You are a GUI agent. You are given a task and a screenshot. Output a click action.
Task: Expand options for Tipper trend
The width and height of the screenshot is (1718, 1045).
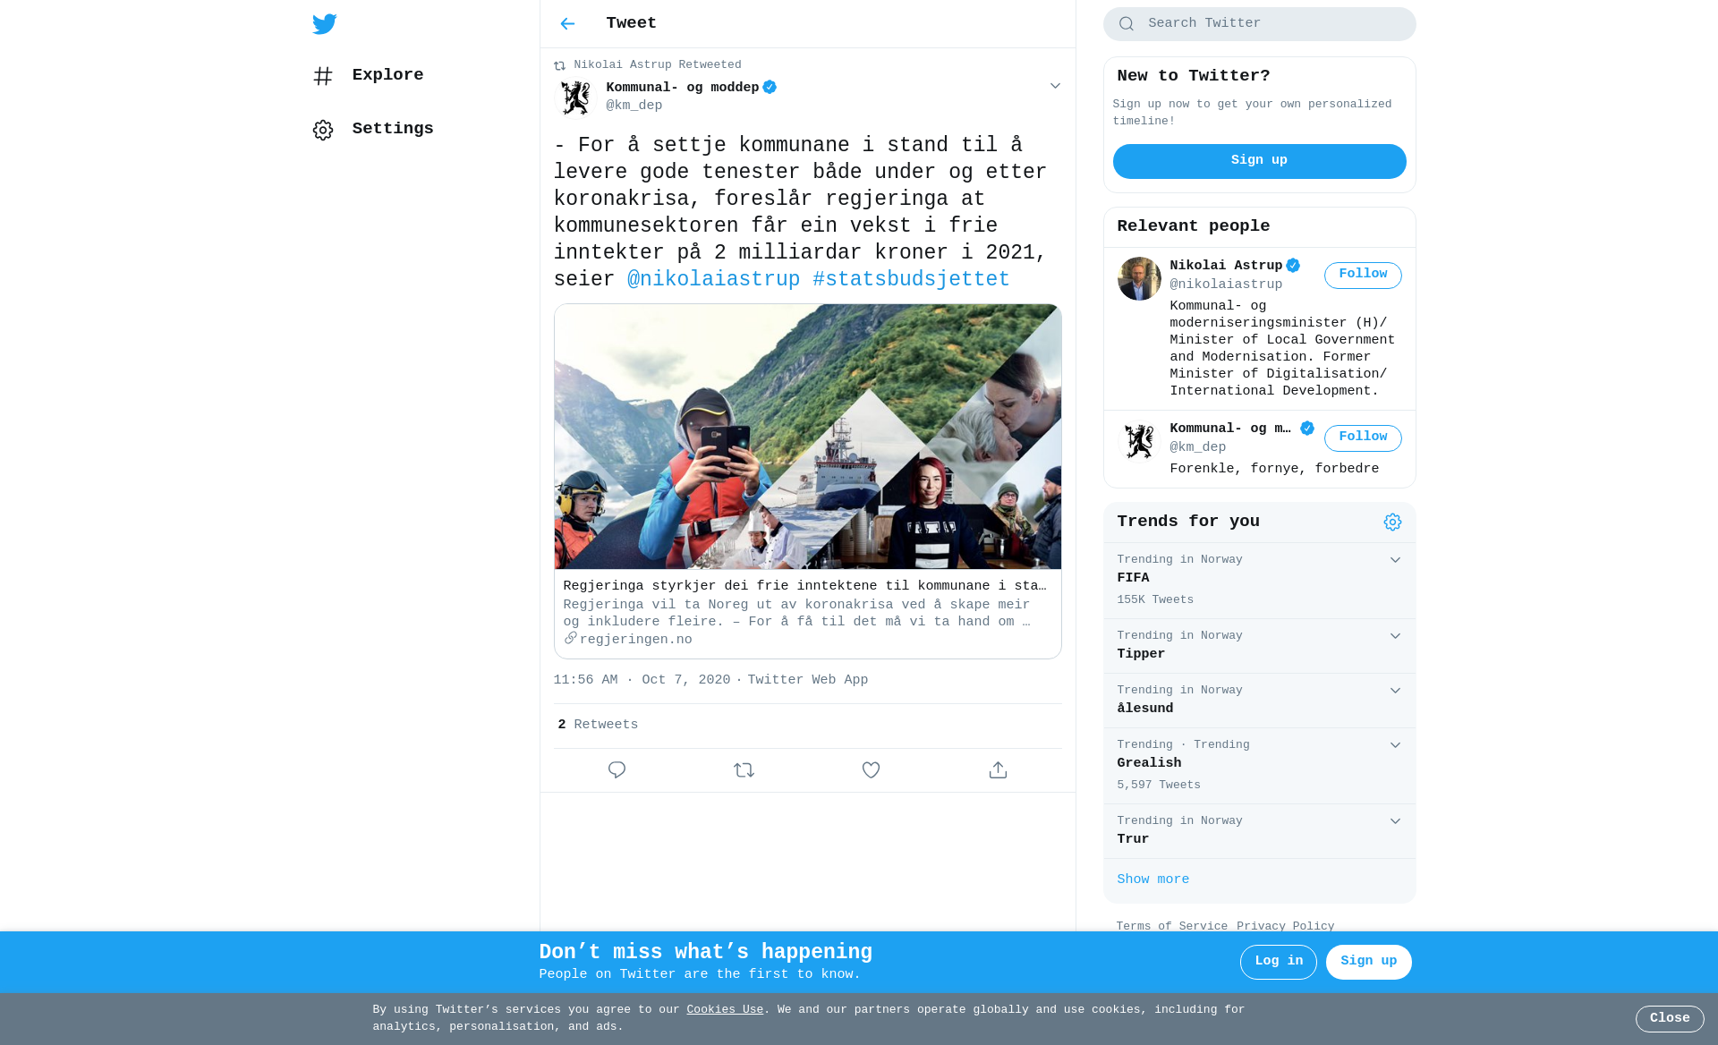(1395, 636)
